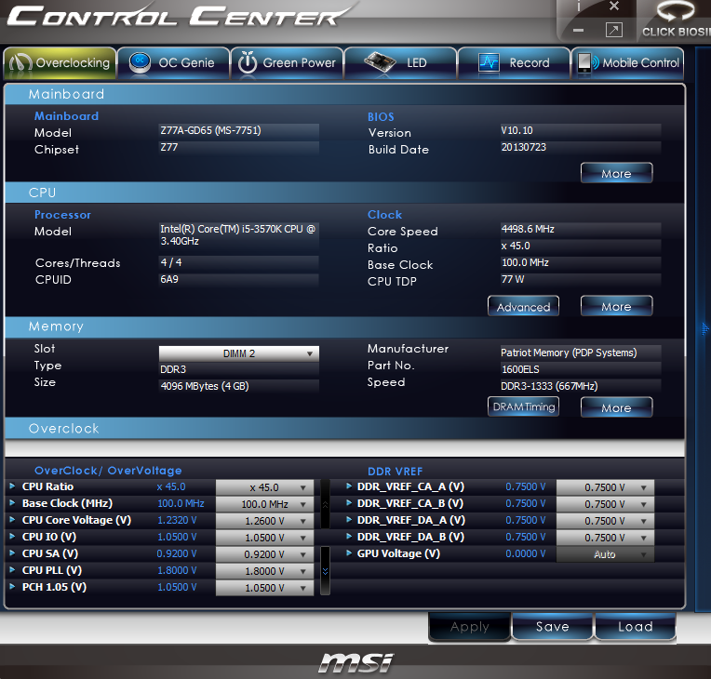Viewport: 711px width, 679px height.
Task: Expand the CPU IO (V) row arrow
Action: [12, 536]
